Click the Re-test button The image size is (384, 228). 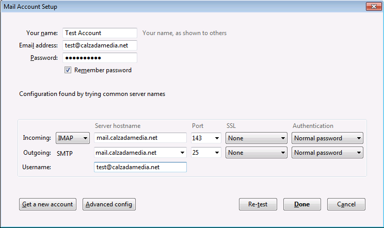[x=258, y=204]
